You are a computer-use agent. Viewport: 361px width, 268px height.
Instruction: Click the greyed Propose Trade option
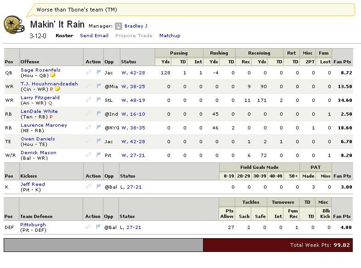click(x=134, y=36)
